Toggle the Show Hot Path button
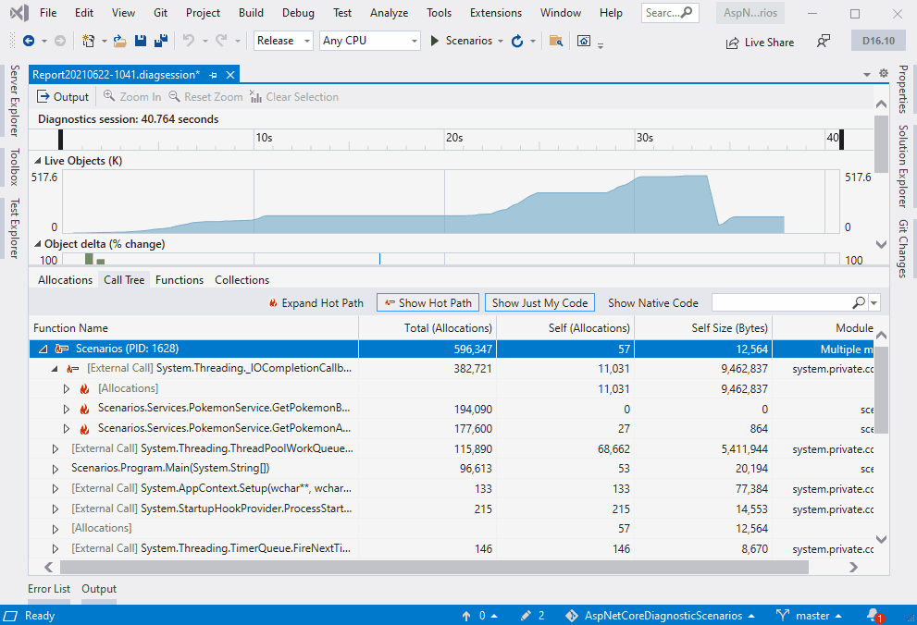The height and width of the screenshot is (625, 917). [428, 302]
